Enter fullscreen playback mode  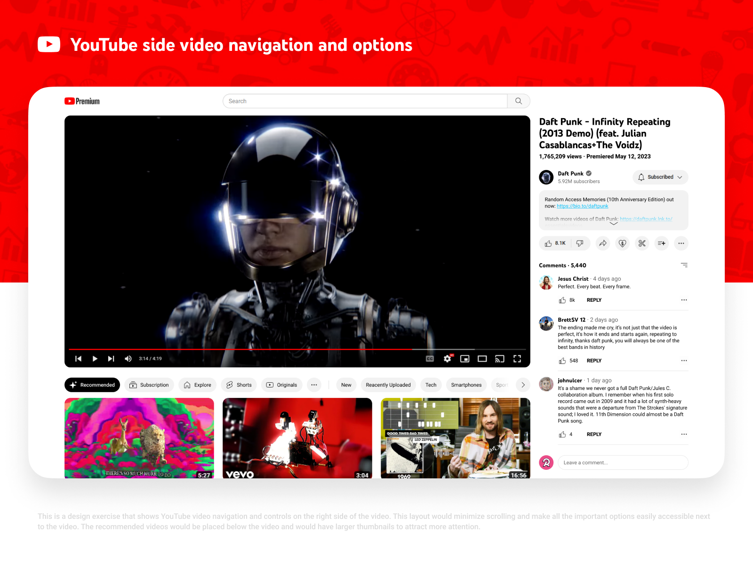pyautogui.click(x=517, y=358)
